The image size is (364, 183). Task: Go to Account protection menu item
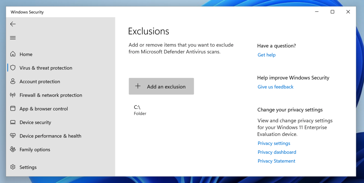(40, 82)
